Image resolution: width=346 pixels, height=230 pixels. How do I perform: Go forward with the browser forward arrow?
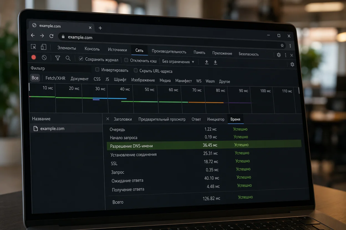[x=42, y=36]
